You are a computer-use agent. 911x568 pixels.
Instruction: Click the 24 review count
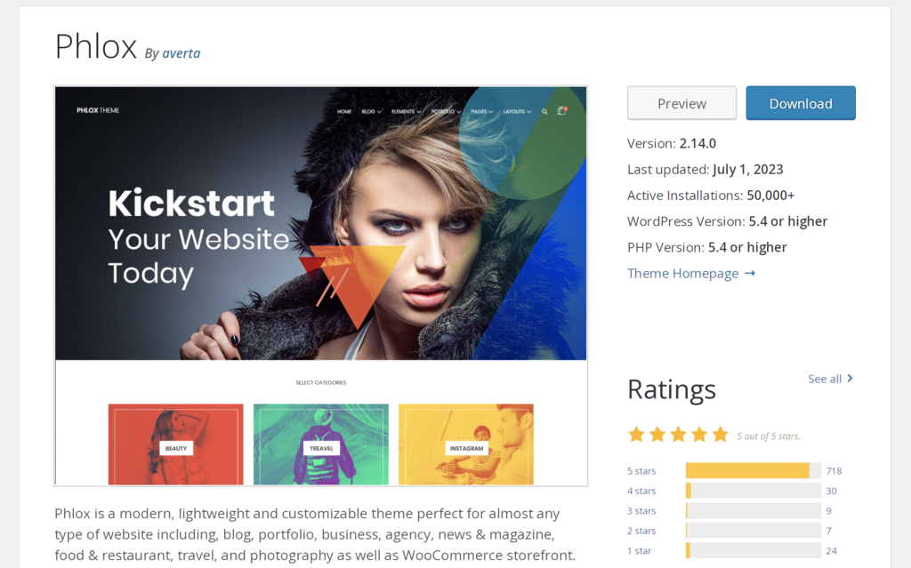tap(832, 550)
